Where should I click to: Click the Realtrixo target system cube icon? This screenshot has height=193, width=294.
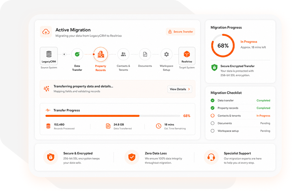tap(187, 54)
